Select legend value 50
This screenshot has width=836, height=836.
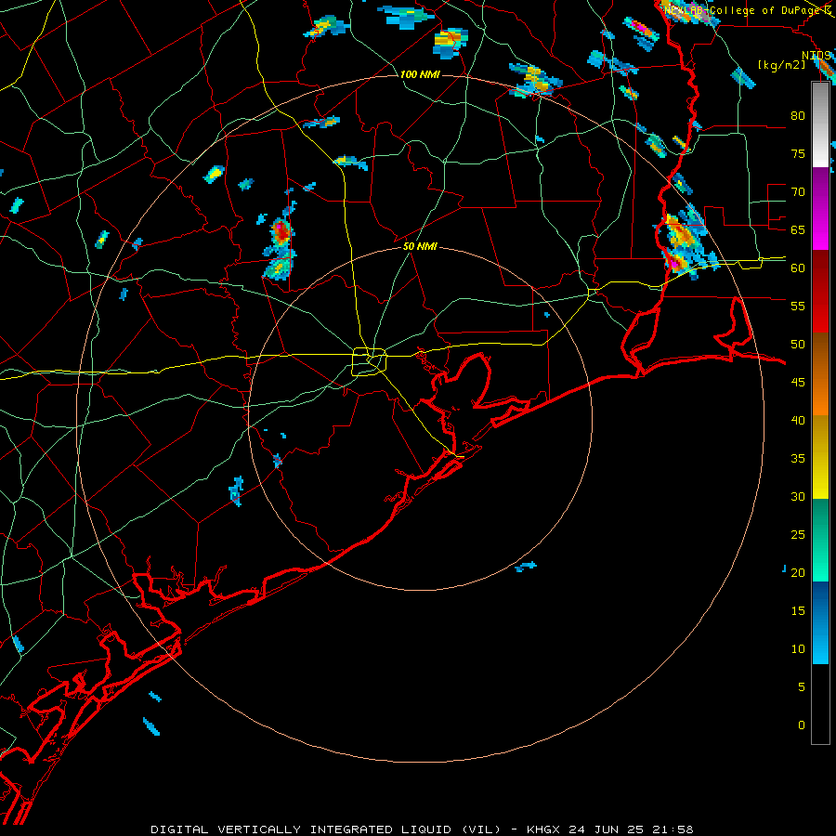click(x=798, y=345)
